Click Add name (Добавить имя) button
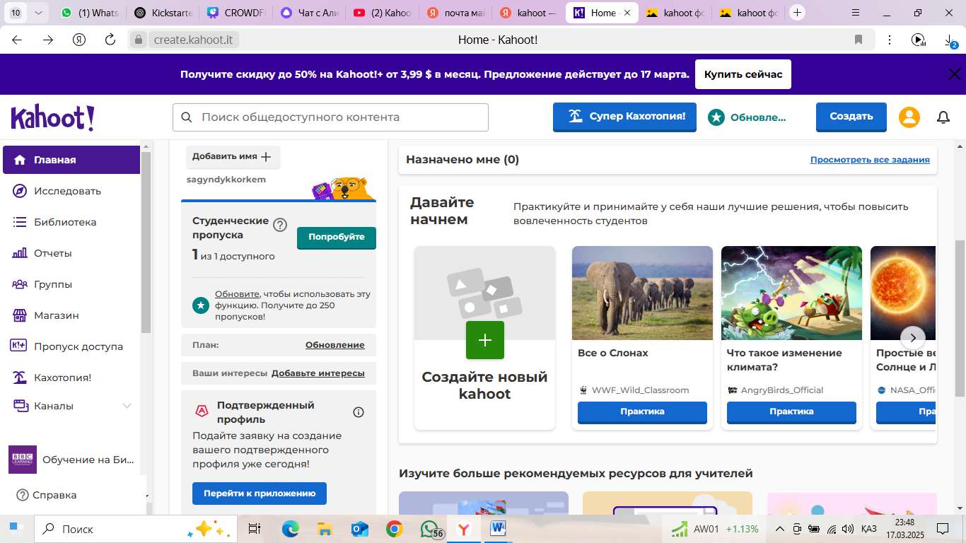966x543 pixels. point(233,157)
